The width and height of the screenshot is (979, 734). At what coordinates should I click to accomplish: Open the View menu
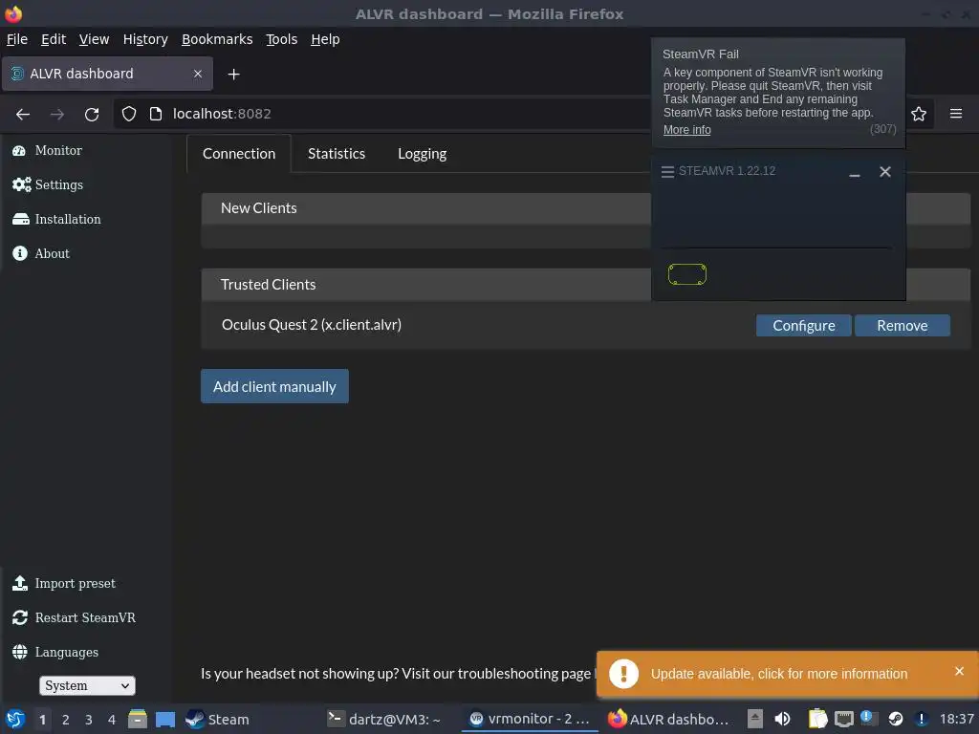click(94, 39)
